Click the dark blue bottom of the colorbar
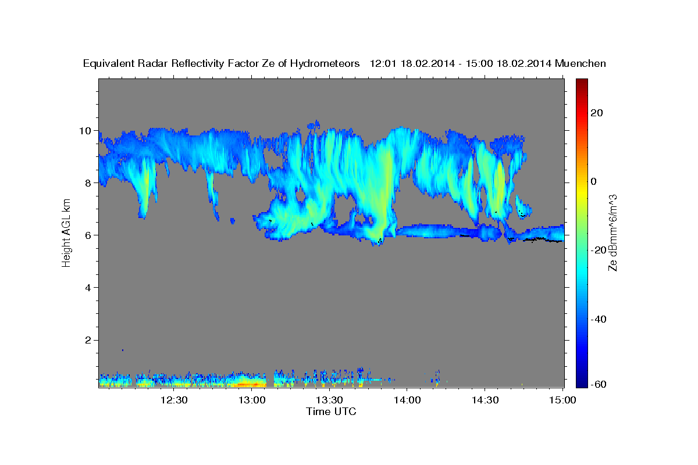 click(x=582, y=382)
